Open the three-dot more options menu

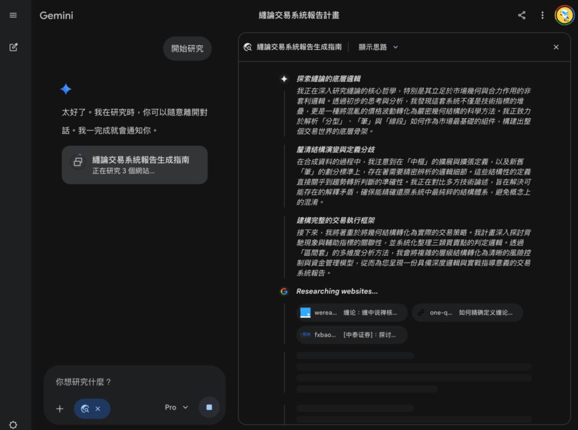click(x=542, y=15)
